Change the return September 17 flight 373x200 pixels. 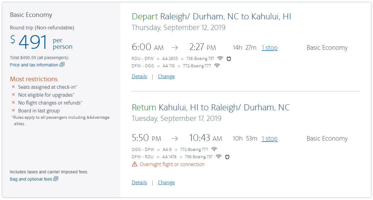click(166, 182)
